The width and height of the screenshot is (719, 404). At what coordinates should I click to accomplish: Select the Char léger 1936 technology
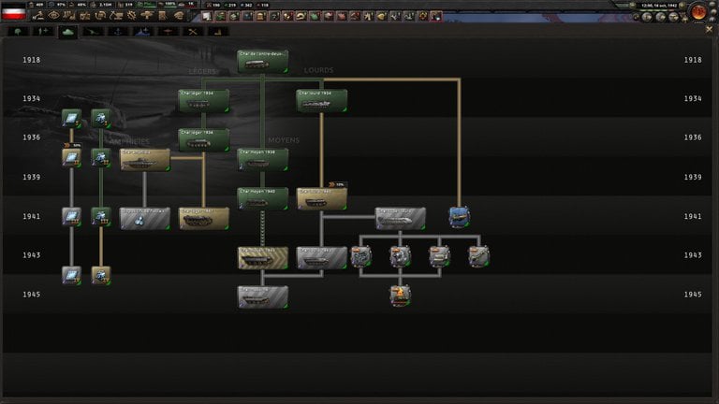[x=203, y=140]
